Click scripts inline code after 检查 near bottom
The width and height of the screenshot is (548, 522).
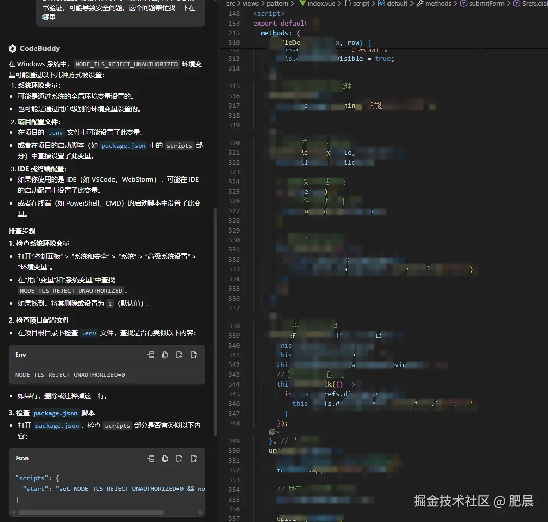point(118,426)
